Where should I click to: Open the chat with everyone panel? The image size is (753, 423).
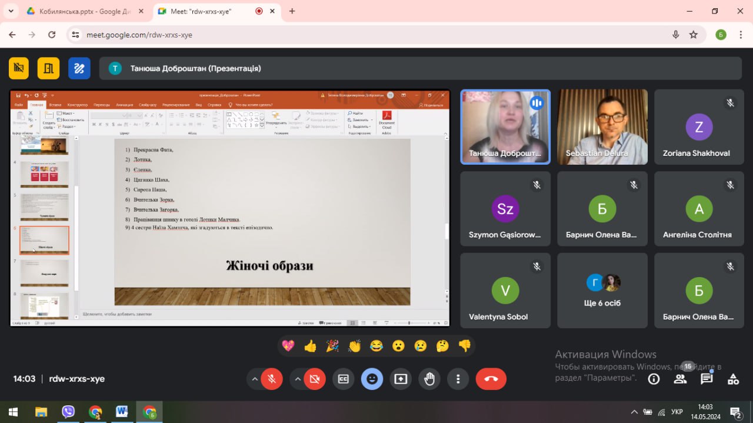coord(707,379)
